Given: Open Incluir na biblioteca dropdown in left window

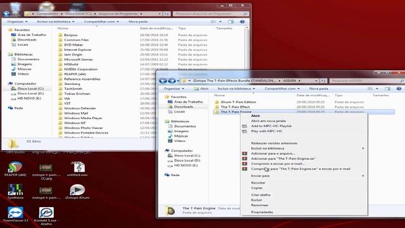Looking at the screenshot, I should (56, 22).
